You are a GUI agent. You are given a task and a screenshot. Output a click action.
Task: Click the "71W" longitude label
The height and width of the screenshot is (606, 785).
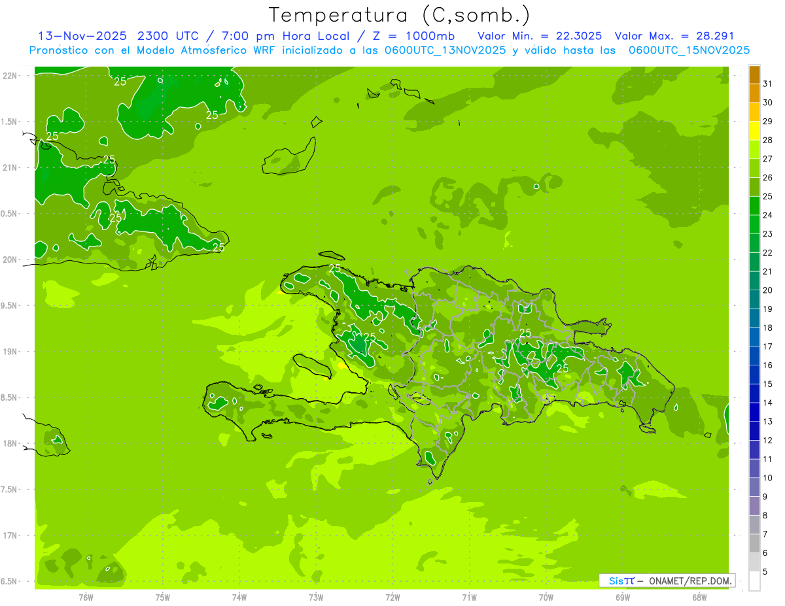pyautogui.click(x=469, y=597)
